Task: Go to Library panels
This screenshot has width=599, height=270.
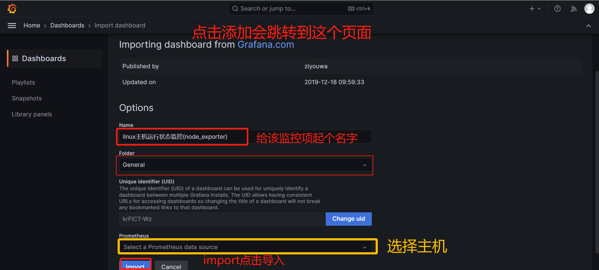Action: (x=32, y=114)
